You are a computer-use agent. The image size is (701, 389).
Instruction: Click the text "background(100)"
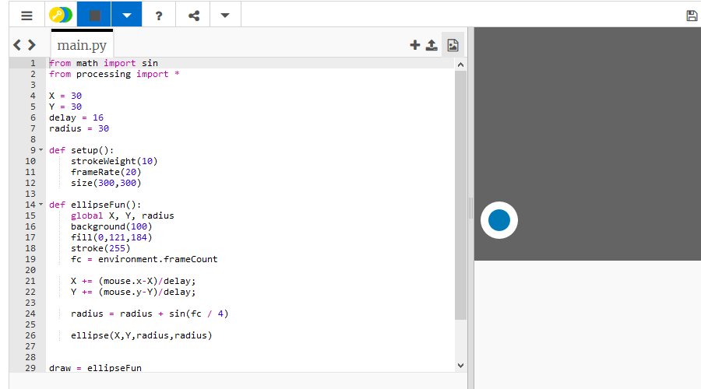tap(111, 226)
